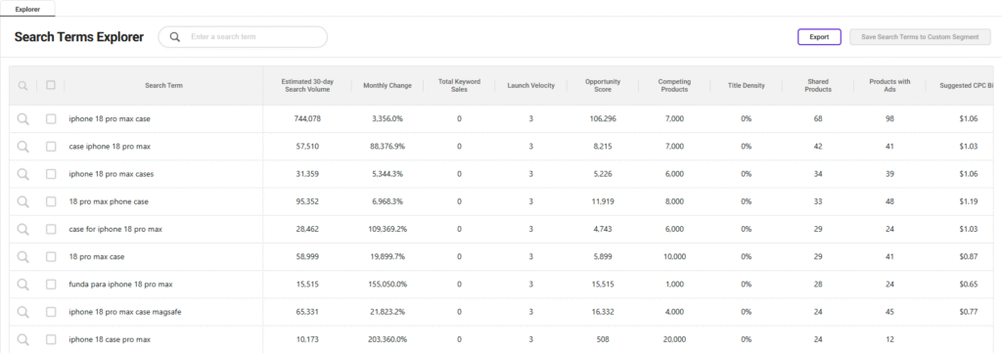Viewport: 1002px width, 353px height.
Task: Click search term 'iphone 18 case pro max'
Action: coord(110,339)
